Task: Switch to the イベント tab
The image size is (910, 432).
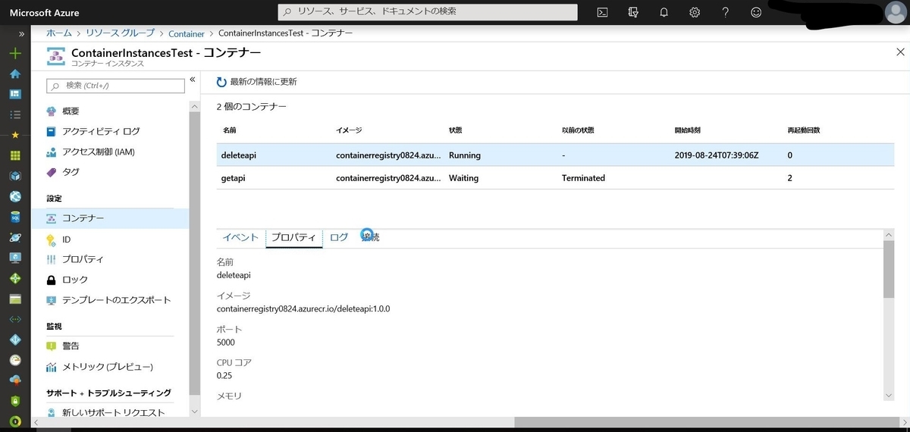Action: point(240,237)
